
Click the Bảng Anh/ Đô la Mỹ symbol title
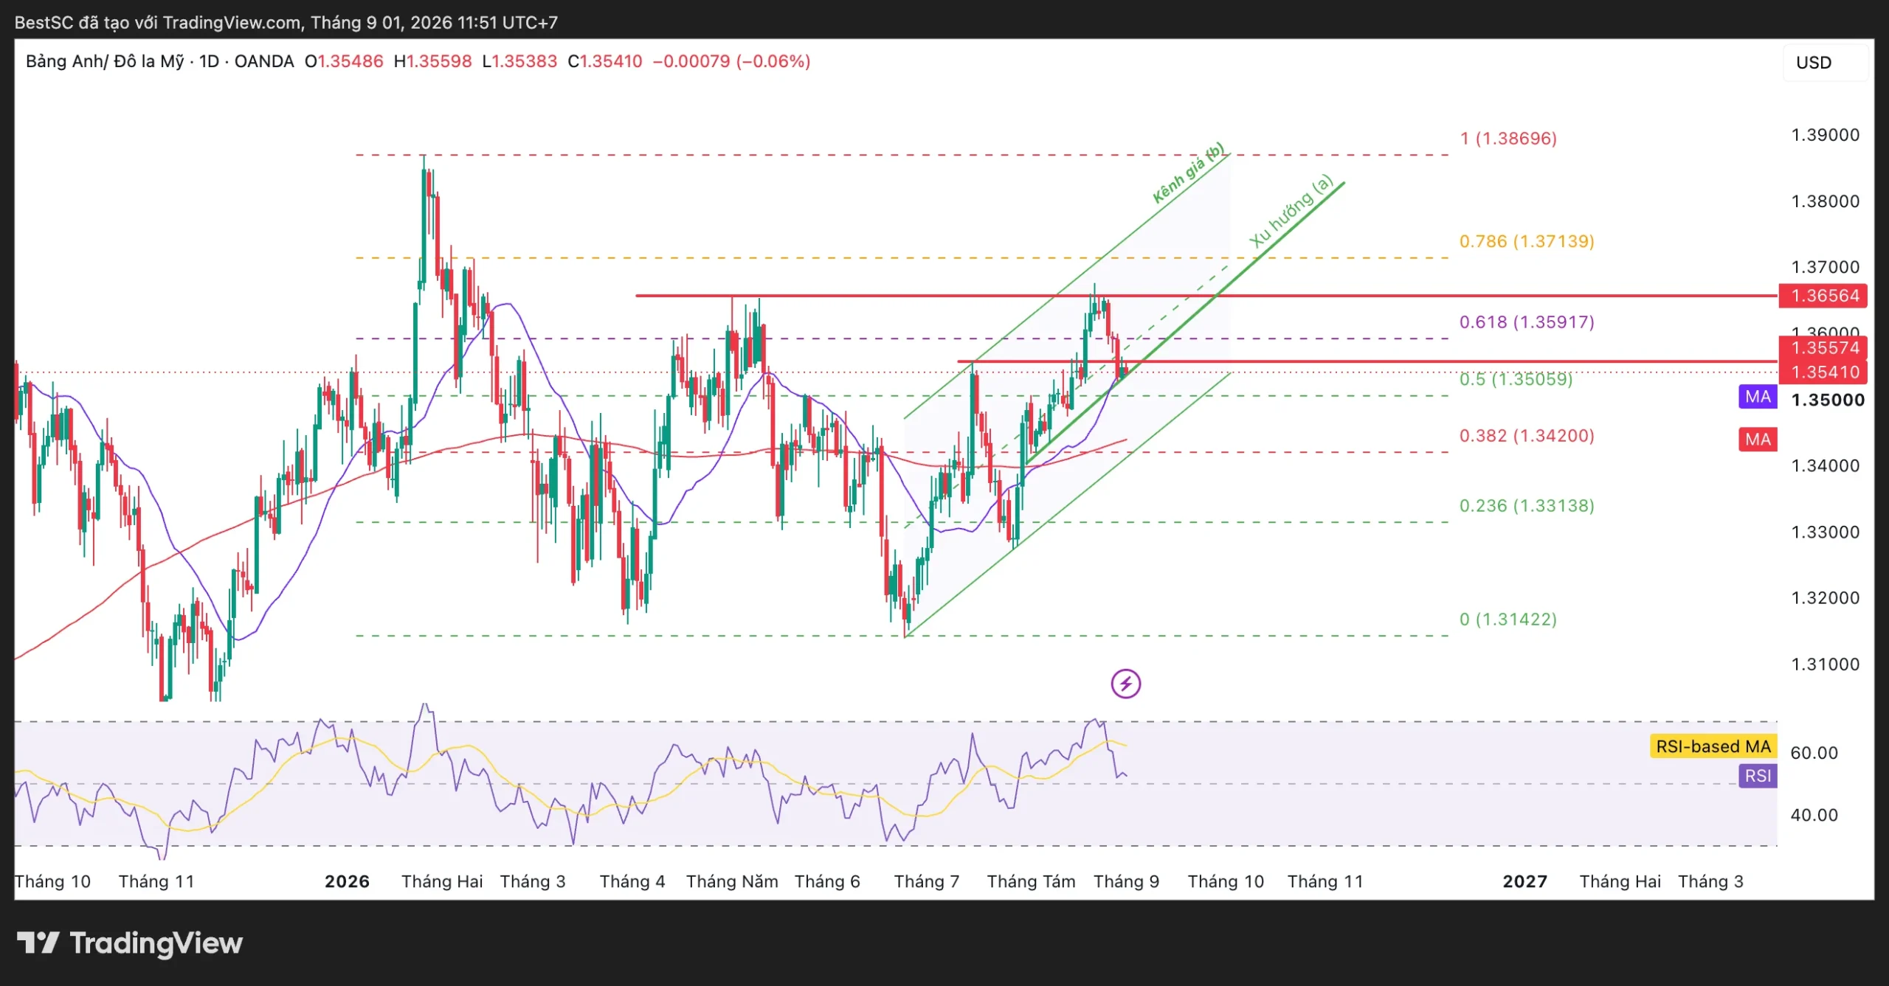[105, 61]
